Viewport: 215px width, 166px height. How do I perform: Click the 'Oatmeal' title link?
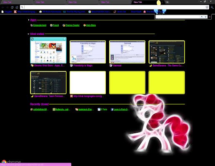coord(117,66)
